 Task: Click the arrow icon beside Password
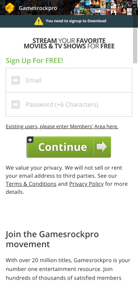pyautogui.click(x=16, y=104)
